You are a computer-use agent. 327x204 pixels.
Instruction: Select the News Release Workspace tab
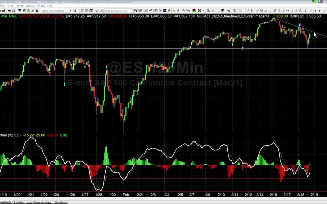(39, 202)
